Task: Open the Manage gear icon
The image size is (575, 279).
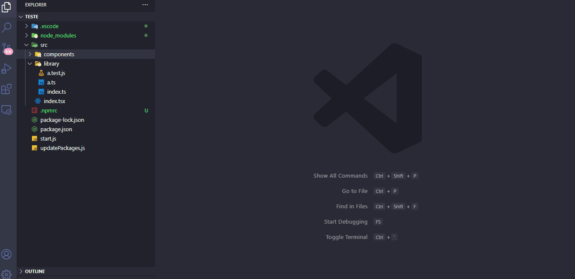Action: click(6, 274)
